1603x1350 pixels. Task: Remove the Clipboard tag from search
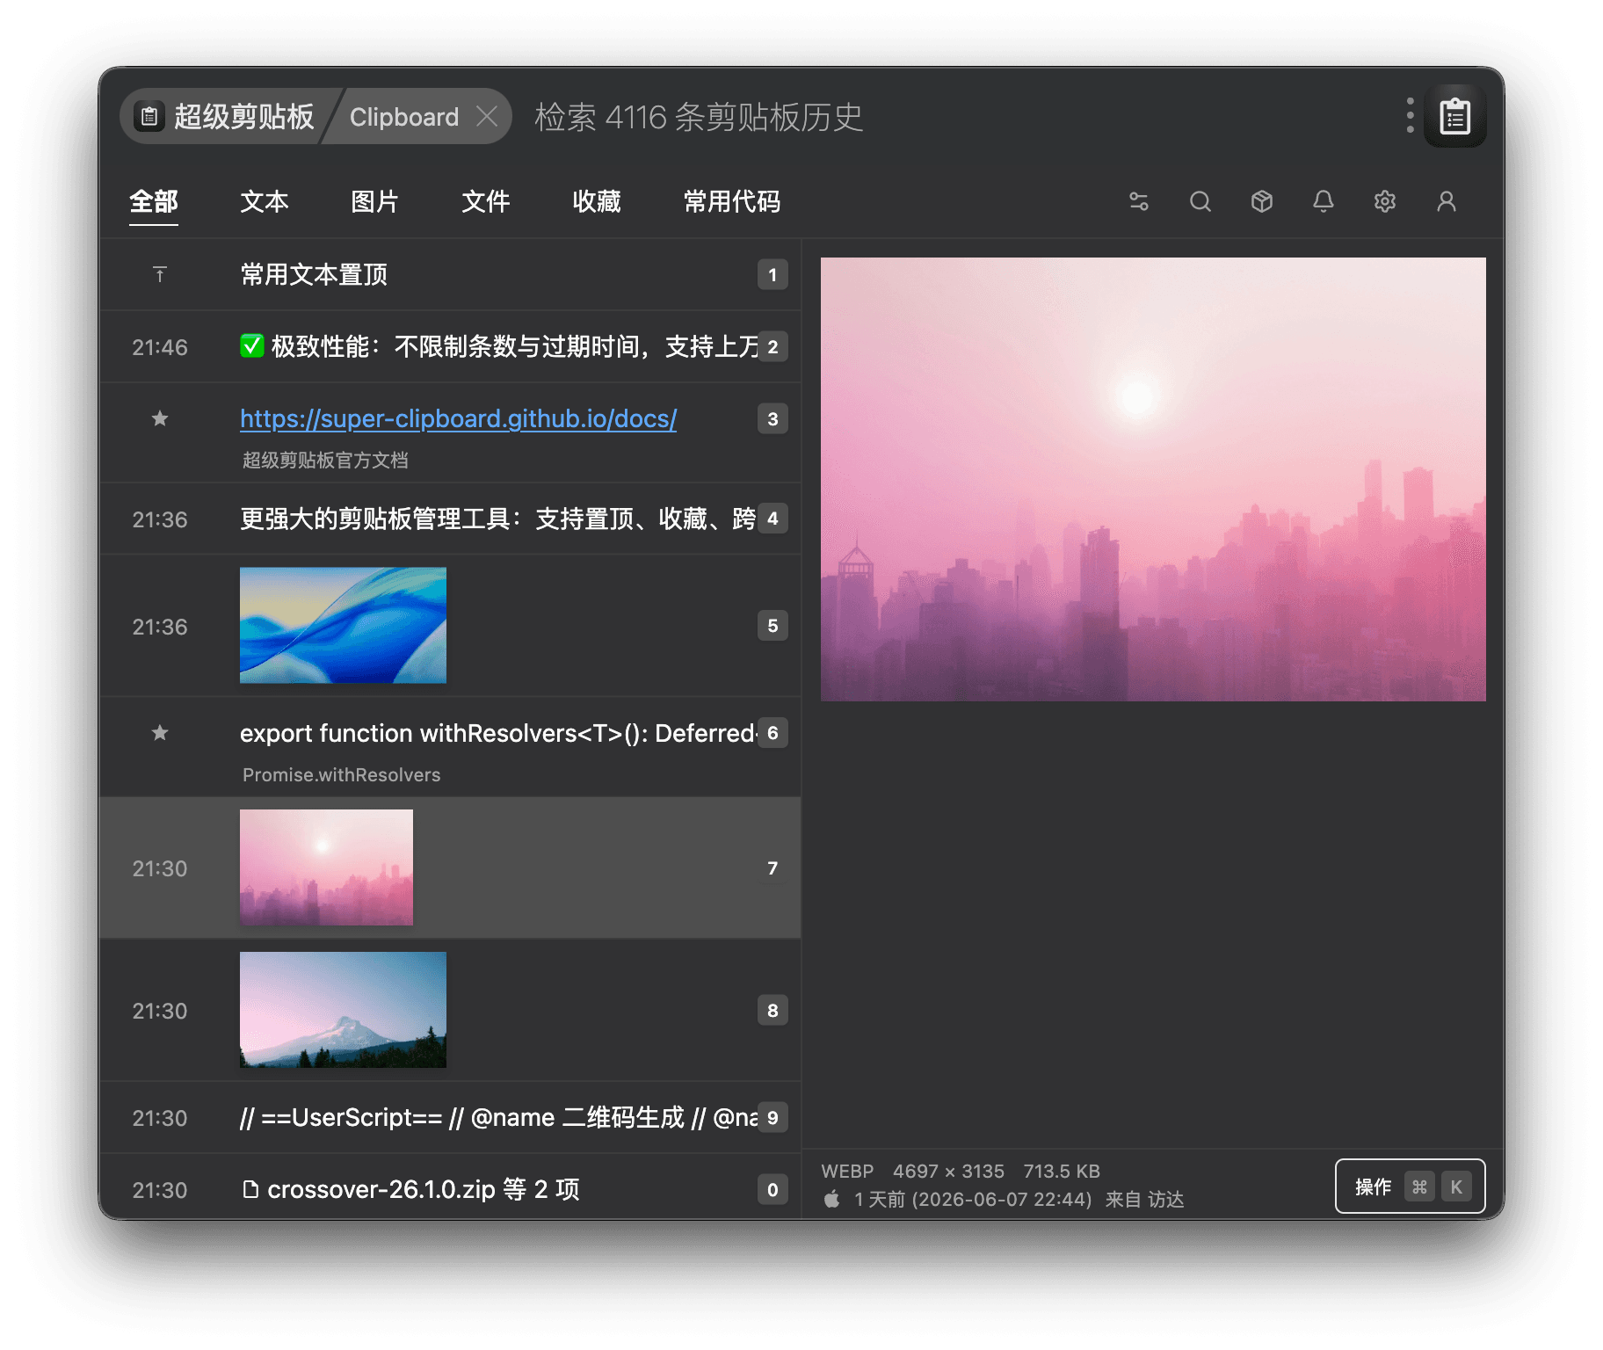click(x=487, y=116)
